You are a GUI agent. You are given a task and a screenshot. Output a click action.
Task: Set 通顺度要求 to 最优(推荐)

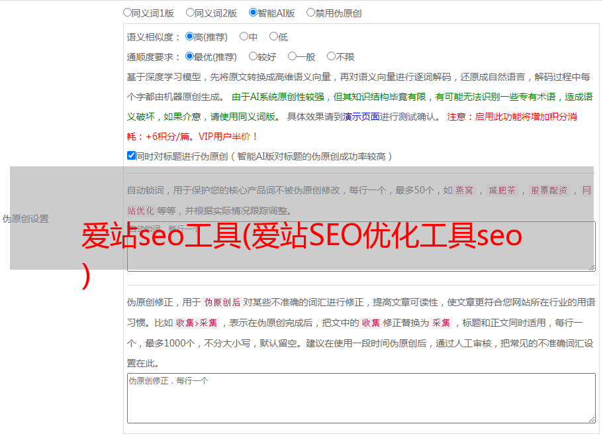tap(189, 56)
